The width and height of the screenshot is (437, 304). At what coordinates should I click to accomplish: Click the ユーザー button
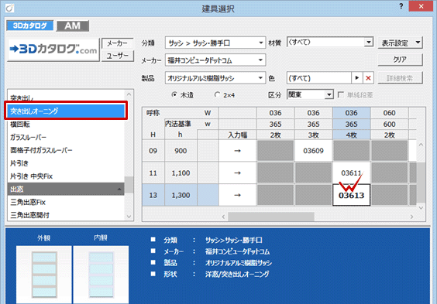point(117,56)
